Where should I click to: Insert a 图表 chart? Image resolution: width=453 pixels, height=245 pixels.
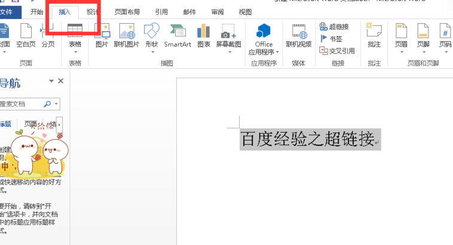[204, 36]
